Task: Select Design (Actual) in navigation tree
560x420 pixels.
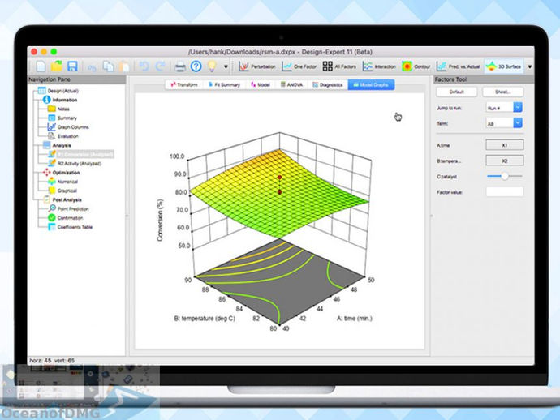Action: click(58, 91)
